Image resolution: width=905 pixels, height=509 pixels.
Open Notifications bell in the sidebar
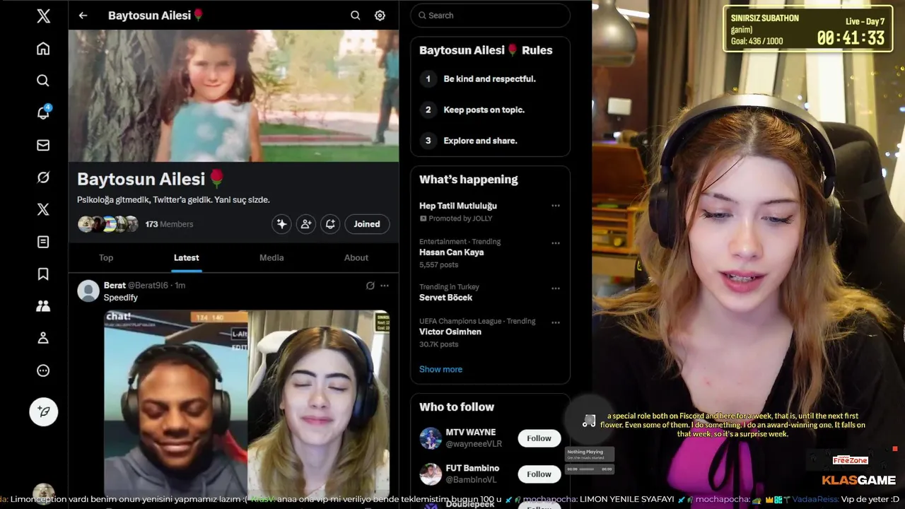pos(43,112)
